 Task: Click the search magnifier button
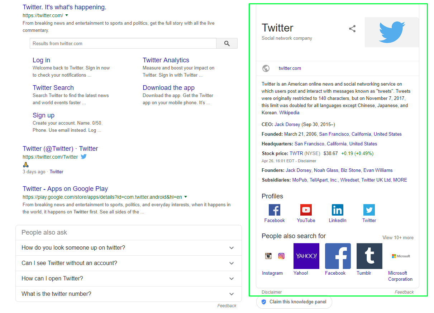227,43
